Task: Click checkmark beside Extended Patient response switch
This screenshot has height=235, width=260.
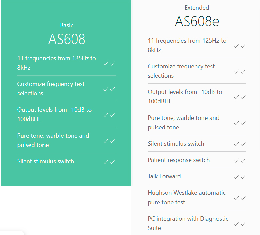Action: [x=240, y=160]
